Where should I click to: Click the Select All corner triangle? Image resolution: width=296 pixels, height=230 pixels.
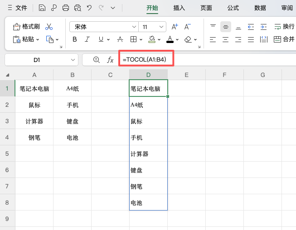[8, 75]
